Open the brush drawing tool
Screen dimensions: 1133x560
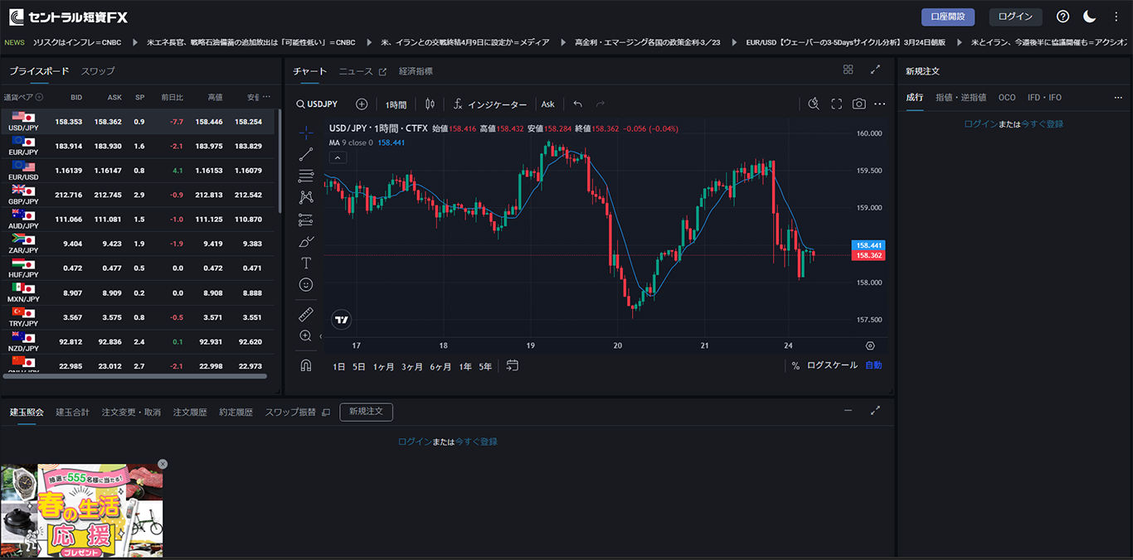click(306, 241)
